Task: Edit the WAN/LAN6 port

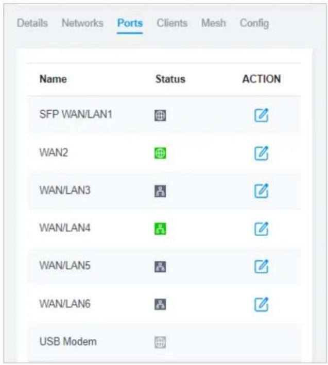Action: tap(261, 304)
